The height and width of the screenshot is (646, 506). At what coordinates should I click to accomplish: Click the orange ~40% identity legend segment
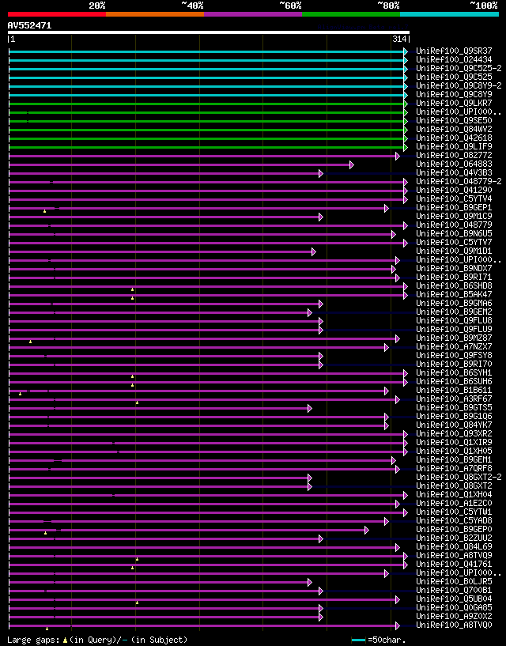click(x=155, y=14)
